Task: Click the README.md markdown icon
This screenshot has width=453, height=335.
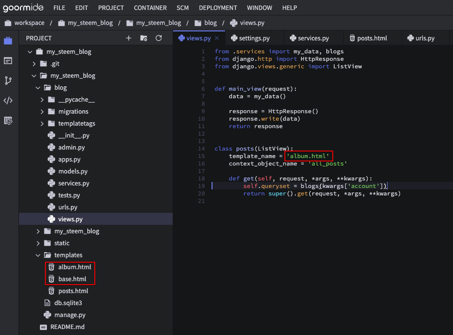Action: [43, 327]
